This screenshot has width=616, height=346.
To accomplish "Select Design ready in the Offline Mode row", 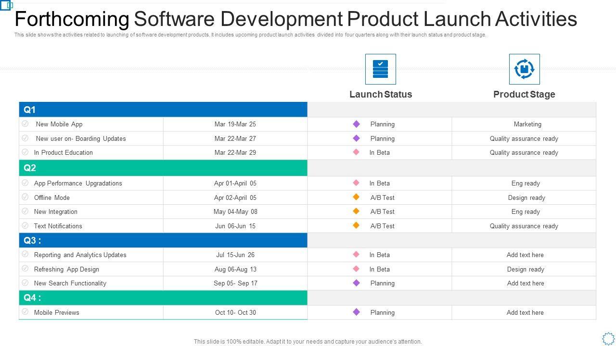I will coord(526,198).
